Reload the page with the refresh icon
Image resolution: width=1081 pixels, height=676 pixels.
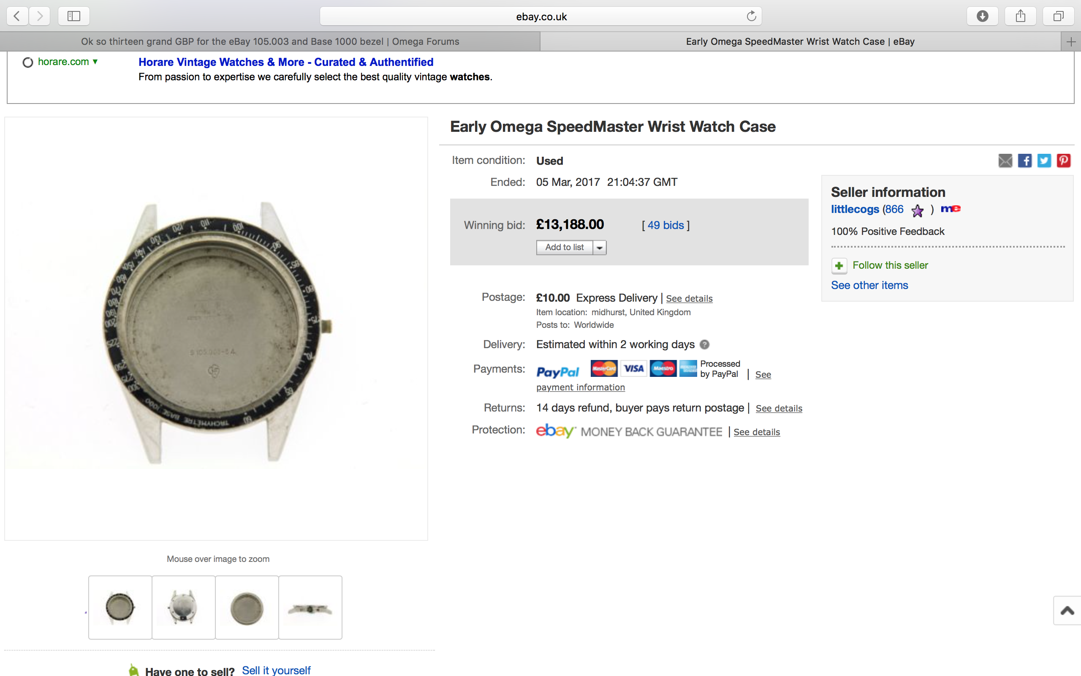(751, 16)
